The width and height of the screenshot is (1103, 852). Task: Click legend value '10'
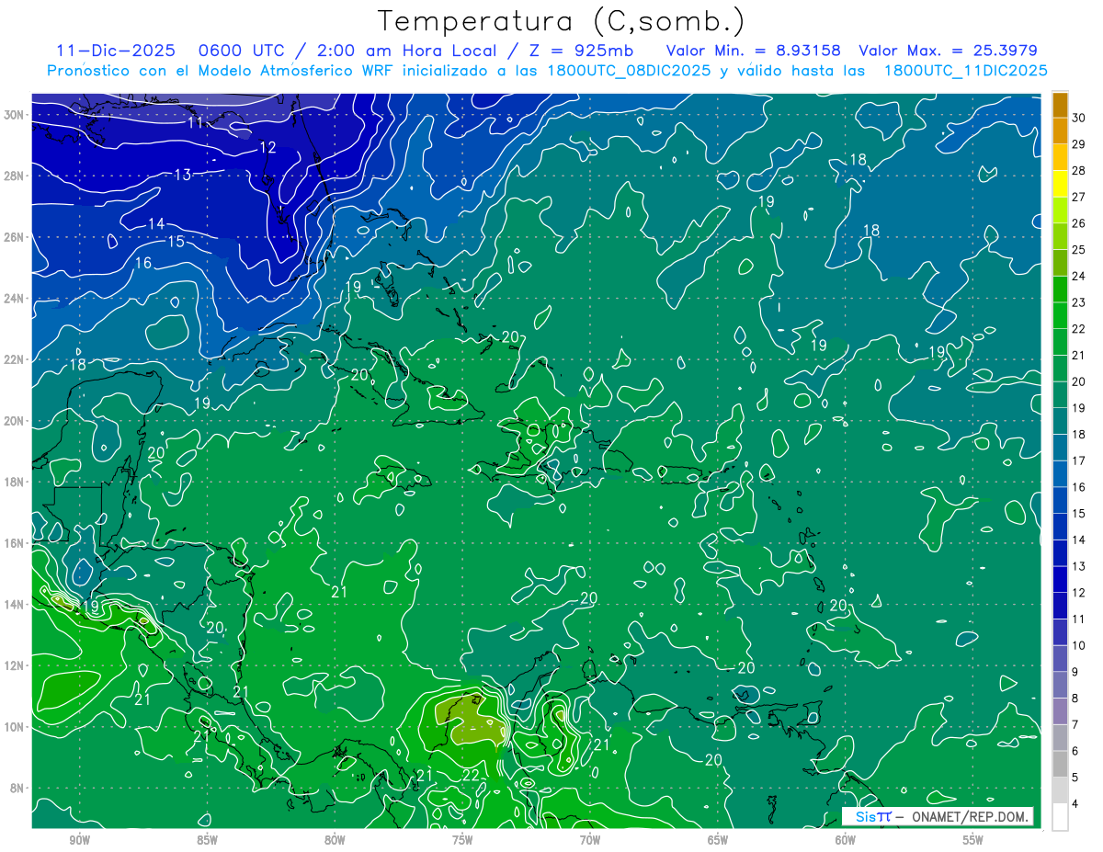(x=1079, y=645)
